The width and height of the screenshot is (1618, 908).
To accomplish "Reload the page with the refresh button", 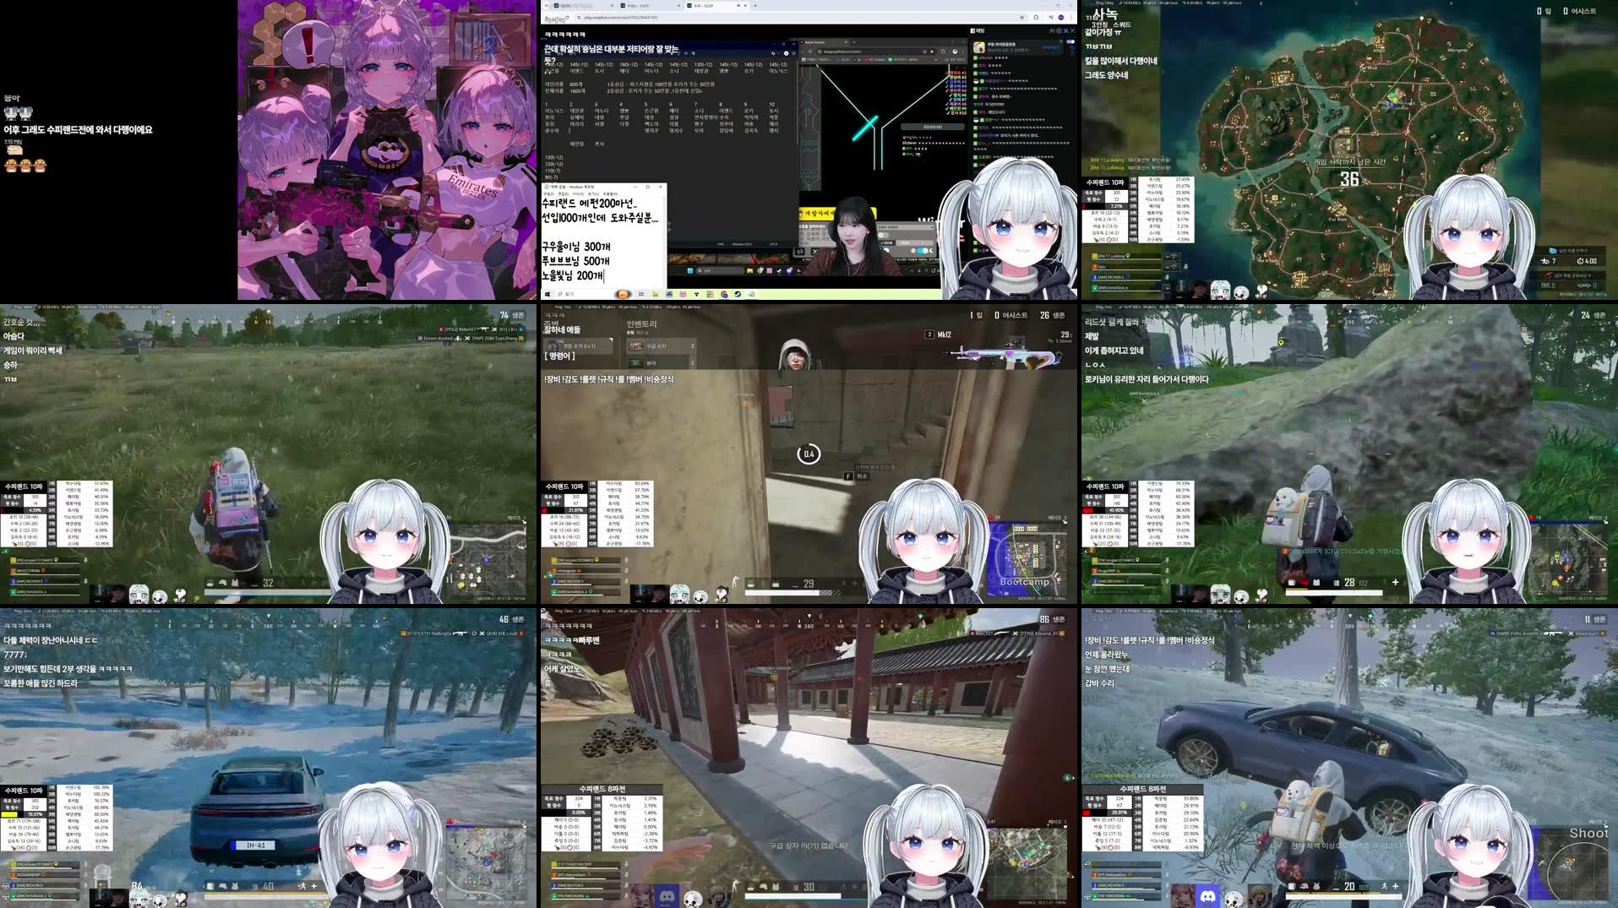I will pyautogui.click(x=566, y=18).
